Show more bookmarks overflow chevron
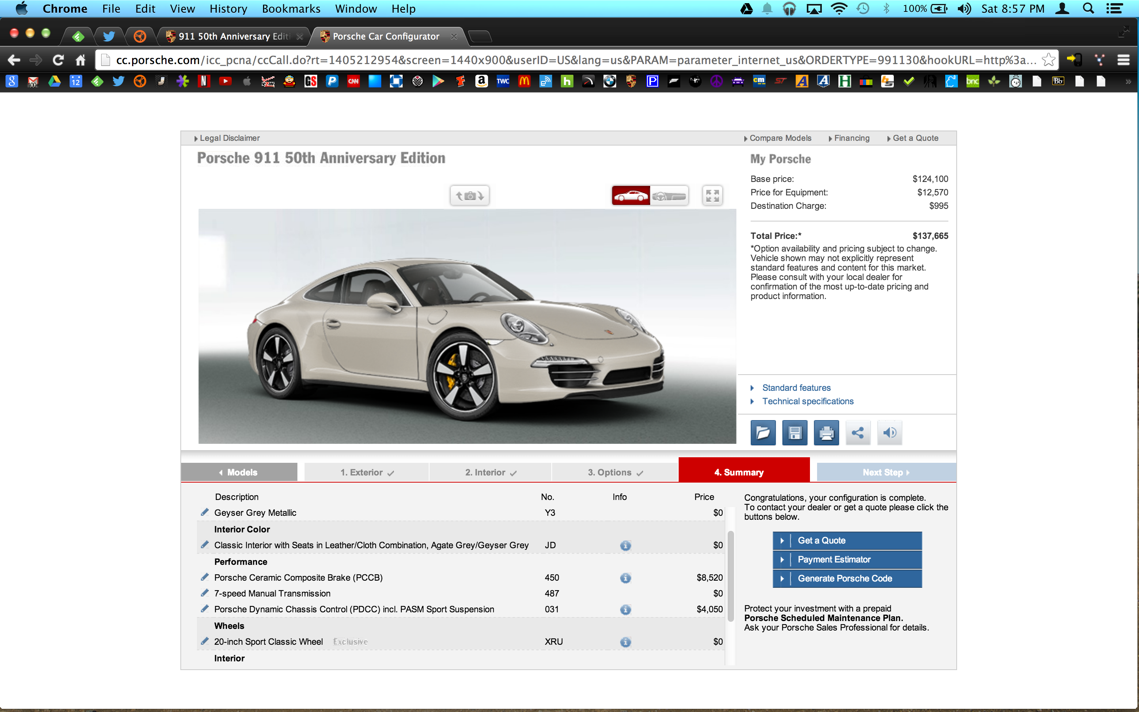Screen dimensions: 1139x712 1128,81
